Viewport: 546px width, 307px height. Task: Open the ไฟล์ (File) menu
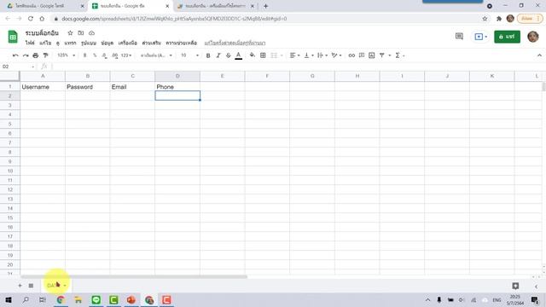(x=30, y=43)
